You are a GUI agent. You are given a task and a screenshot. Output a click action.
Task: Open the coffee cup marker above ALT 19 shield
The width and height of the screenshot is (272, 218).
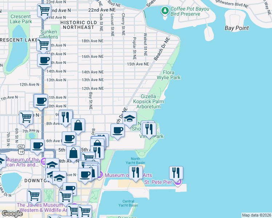[x=37, y=147]
